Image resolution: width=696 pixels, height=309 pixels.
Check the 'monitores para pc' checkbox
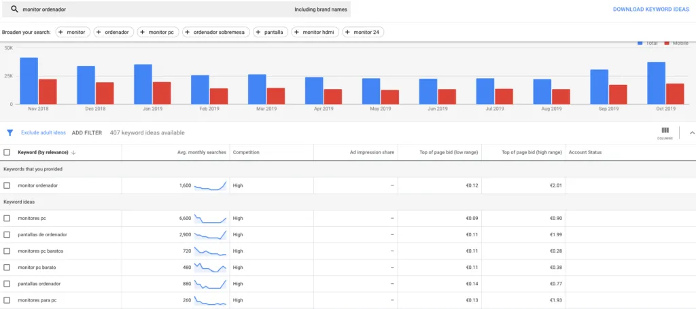click(7, 300)
